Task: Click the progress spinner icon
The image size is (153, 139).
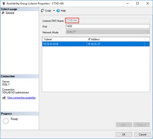Action: tap(6, 121)
